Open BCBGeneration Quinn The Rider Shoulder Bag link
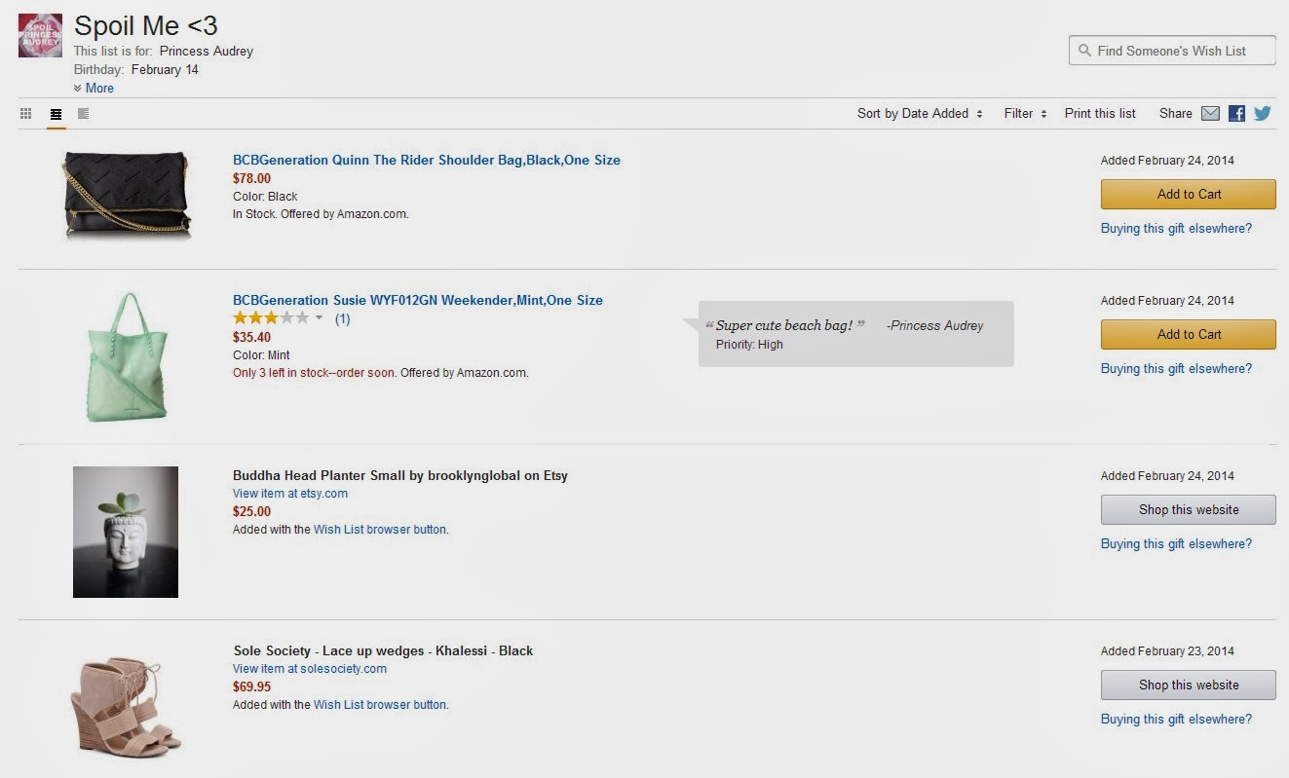The height and width of the screenshot is (778, 1289). coord(427,160)
